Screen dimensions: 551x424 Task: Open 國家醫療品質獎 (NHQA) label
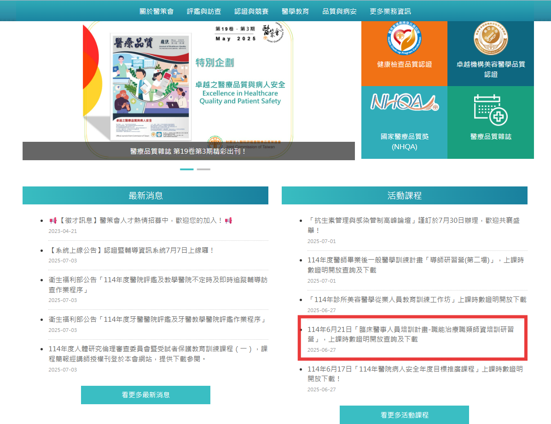coord(405,142)
